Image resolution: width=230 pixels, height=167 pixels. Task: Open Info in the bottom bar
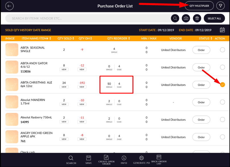pyautogui.click(x=124, y=160)
